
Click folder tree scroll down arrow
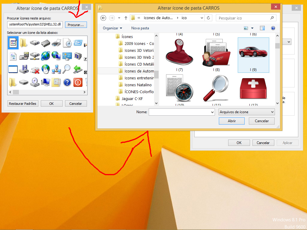coord(156,103)
